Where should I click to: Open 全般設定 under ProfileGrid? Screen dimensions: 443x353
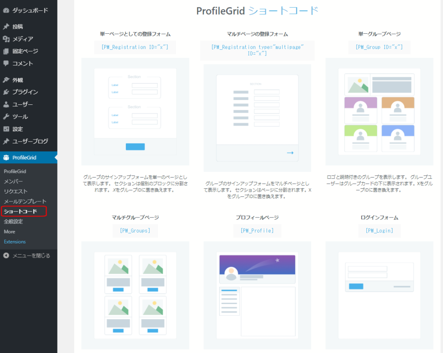[13, 221]
